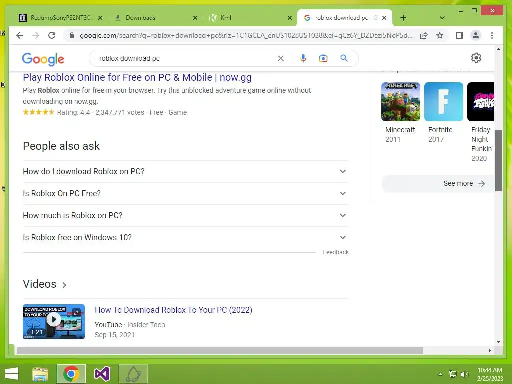512x384 pixels.
Task: Expand 'Is Roblox On PC Free?'
Action: click(x=186, y=193)
